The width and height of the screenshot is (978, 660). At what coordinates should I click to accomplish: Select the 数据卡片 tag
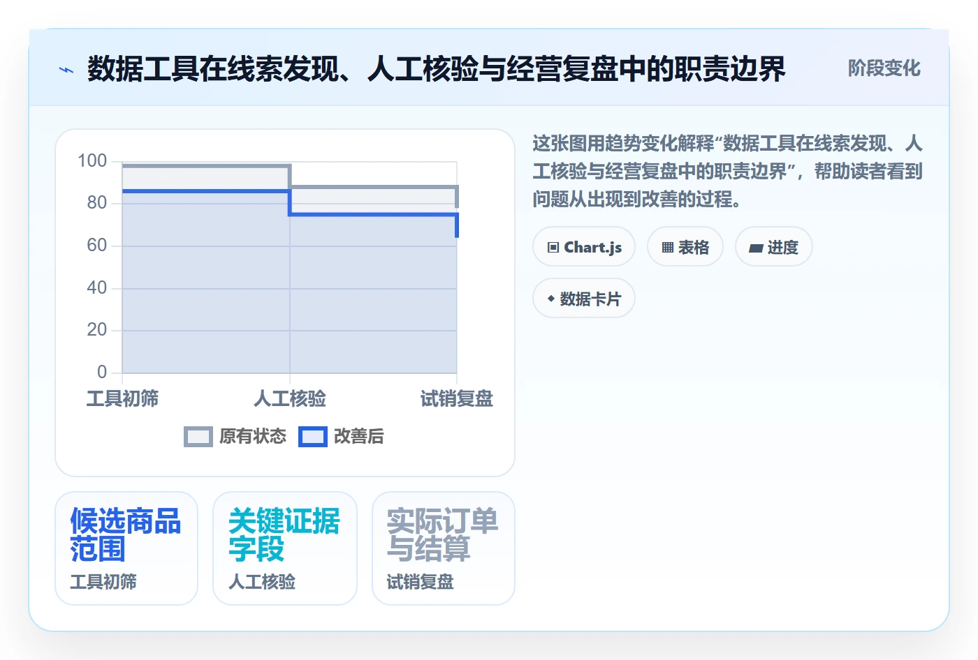point(584,299)
